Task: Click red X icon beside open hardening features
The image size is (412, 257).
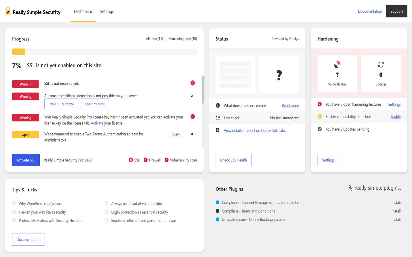Action: 320,104
